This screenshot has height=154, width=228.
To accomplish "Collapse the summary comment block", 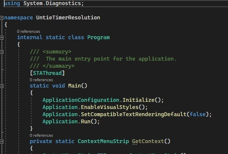I will pyautogui.click(x=2, y=52).
